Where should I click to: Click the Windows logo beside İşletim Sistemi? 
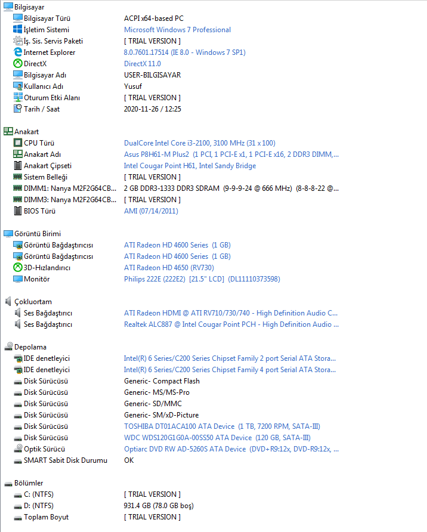[18, 29]
